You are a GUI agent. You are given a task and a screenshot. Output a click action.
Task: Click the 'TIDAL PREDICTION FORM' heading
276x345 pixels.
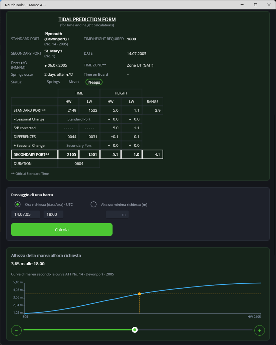[x=87, y=19]
